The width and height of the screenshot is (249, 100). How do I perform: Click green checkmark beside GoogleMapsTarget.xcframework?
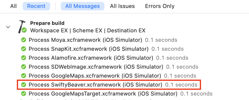click(24, 94)
